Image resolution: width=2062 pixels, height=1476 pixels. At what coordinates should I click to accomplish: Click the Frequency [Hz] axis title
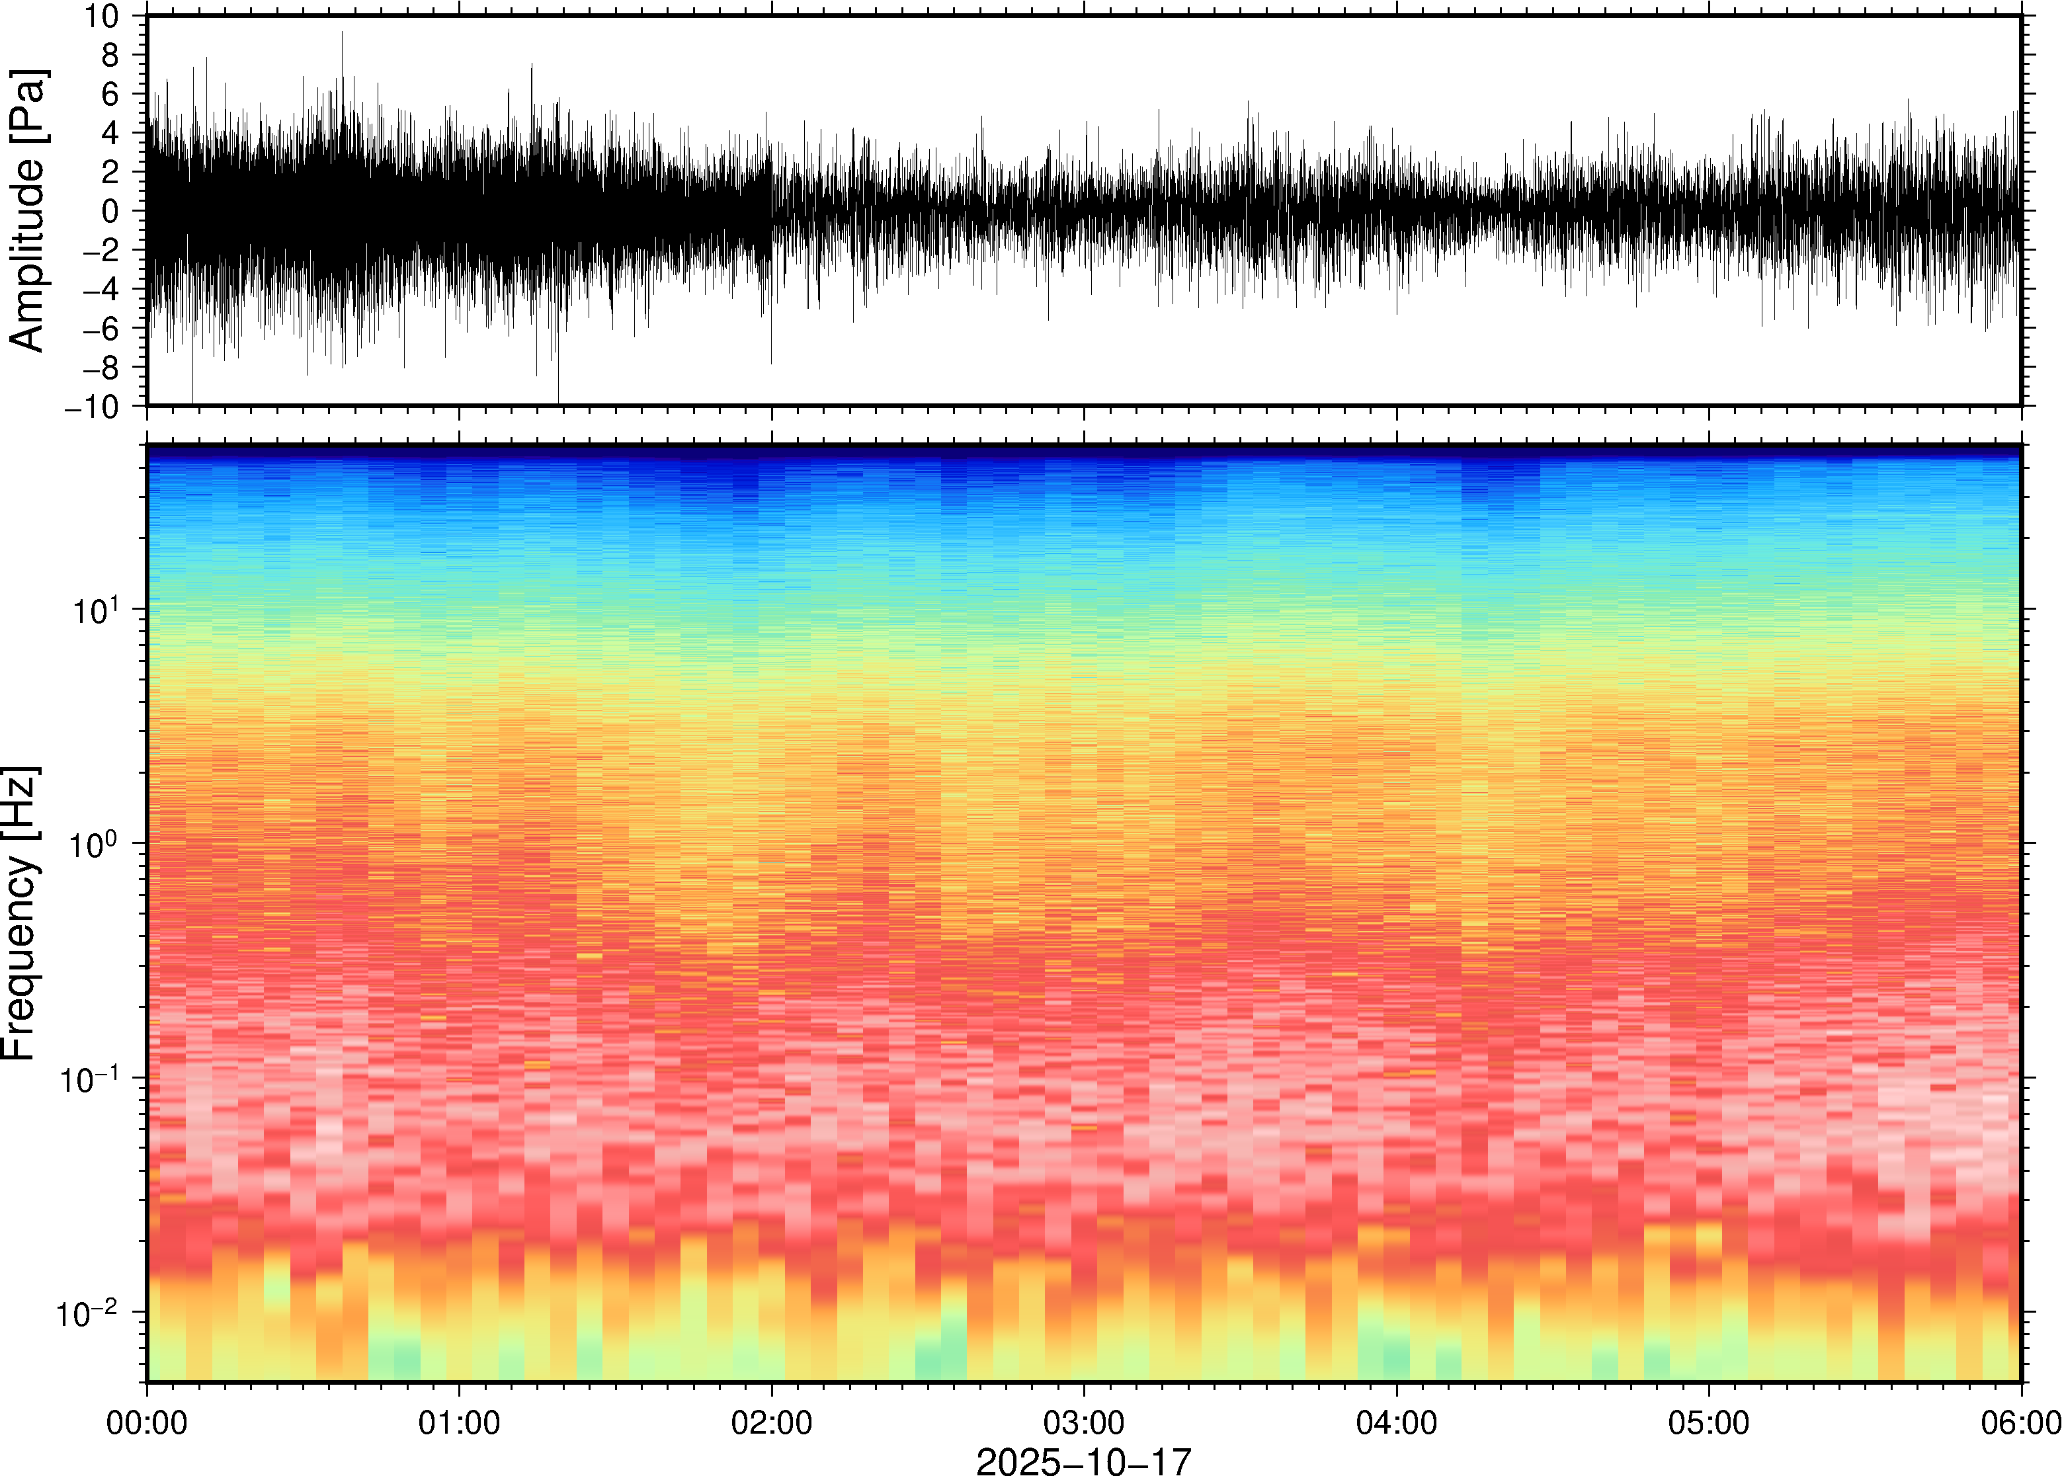(20, 913)
